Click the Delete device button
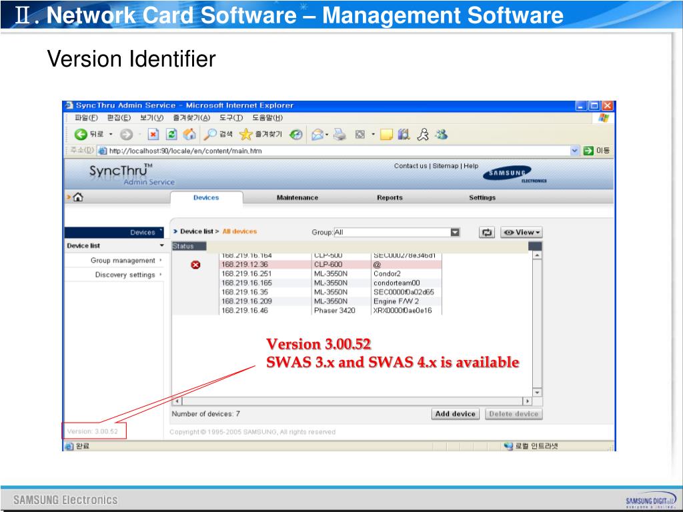The width and height of the screenshot is (683, 512). click(514, 414)
